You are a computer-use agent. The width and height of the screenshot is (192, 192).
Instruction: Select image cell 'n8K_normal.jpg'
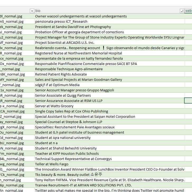coord(17,74)
